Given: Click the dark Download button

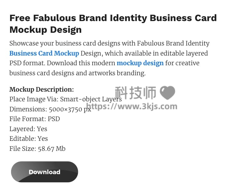Looking at the screenshot, I should point(44,172).
